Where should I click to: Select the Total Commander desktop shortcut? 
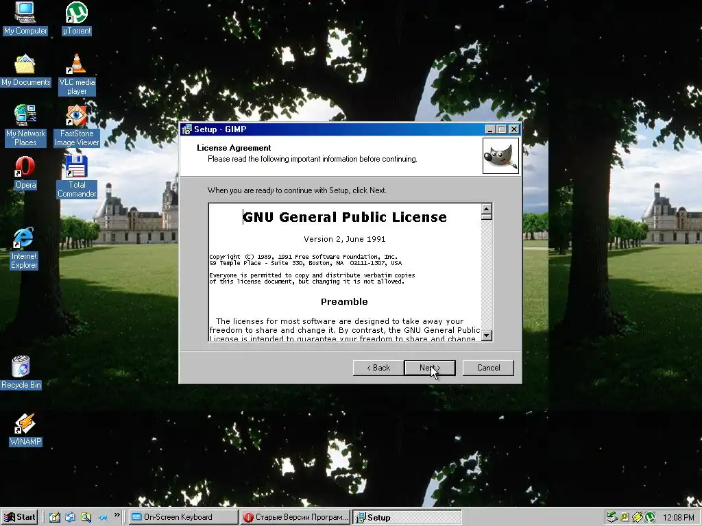click(x=77, y=177)
